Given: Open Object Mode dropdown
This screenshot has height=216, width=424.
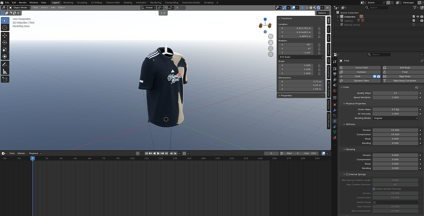Looking at the screenshot, I should [x=20, y=7].
